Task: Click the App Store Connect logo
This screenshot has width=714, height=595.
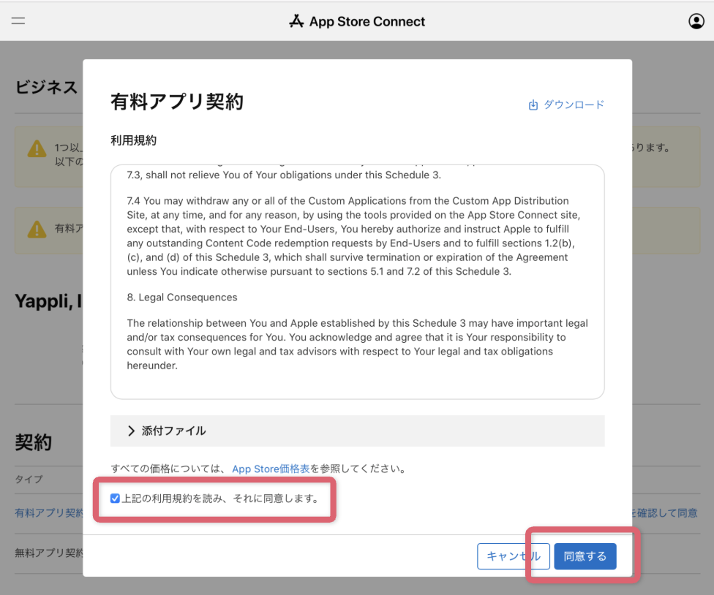Action: 357,21
